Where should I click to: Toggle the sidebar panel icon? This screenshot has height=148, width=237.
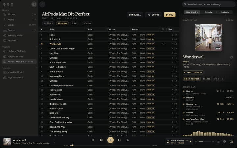coord(34,4)
